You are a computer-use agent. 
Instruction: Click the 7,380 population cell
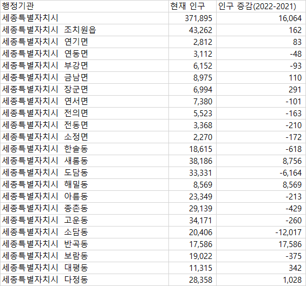pos(192,102)
